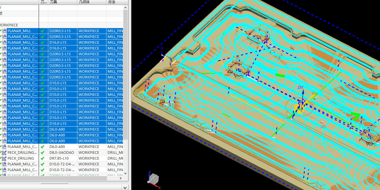
Task: Click D20R0.5-L15 tool cell in PLANAR_MILL row
Action: [63, 31]
